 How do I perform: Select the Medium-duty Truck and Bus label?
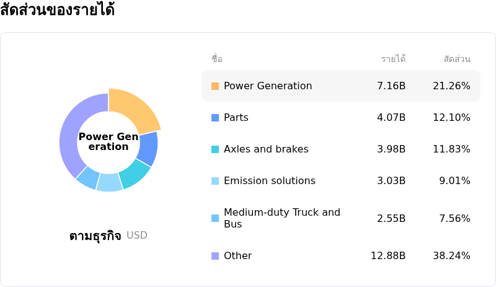(x=281, y=218)
